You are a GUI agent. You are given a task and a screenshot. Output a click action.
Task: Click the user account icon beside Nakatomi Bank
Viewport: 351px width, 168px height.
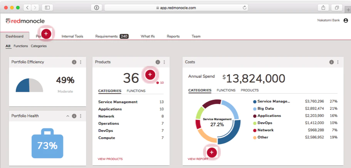tap(346, 20)
